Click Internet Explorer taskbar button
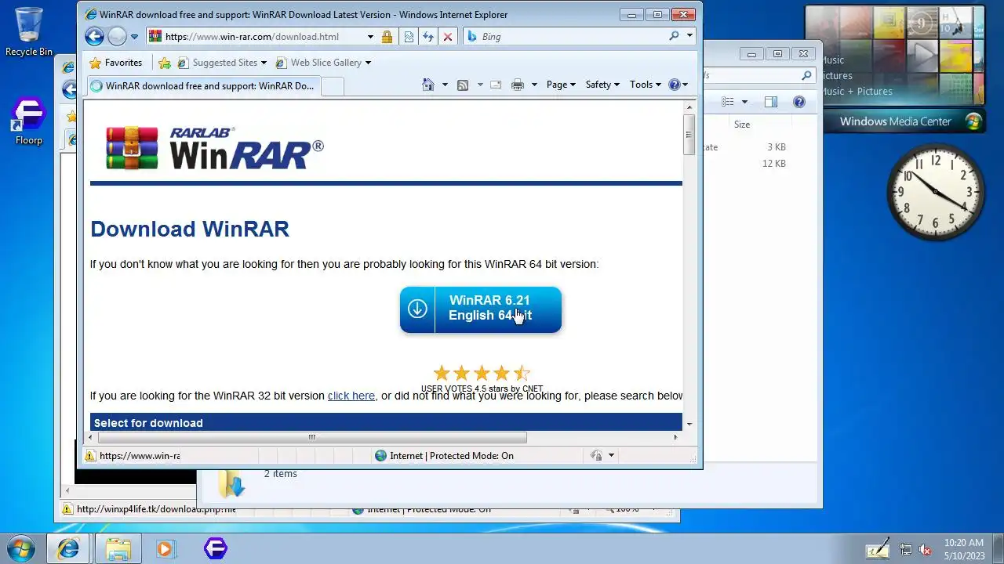The image size is (1004, 564). [68, 548]
